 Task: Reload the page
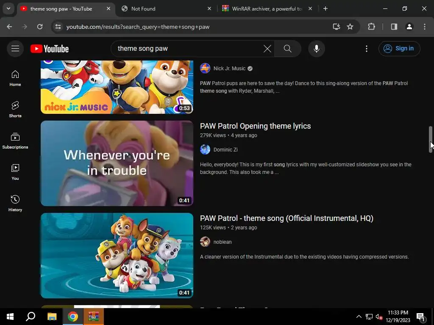(x=40, y=27)
